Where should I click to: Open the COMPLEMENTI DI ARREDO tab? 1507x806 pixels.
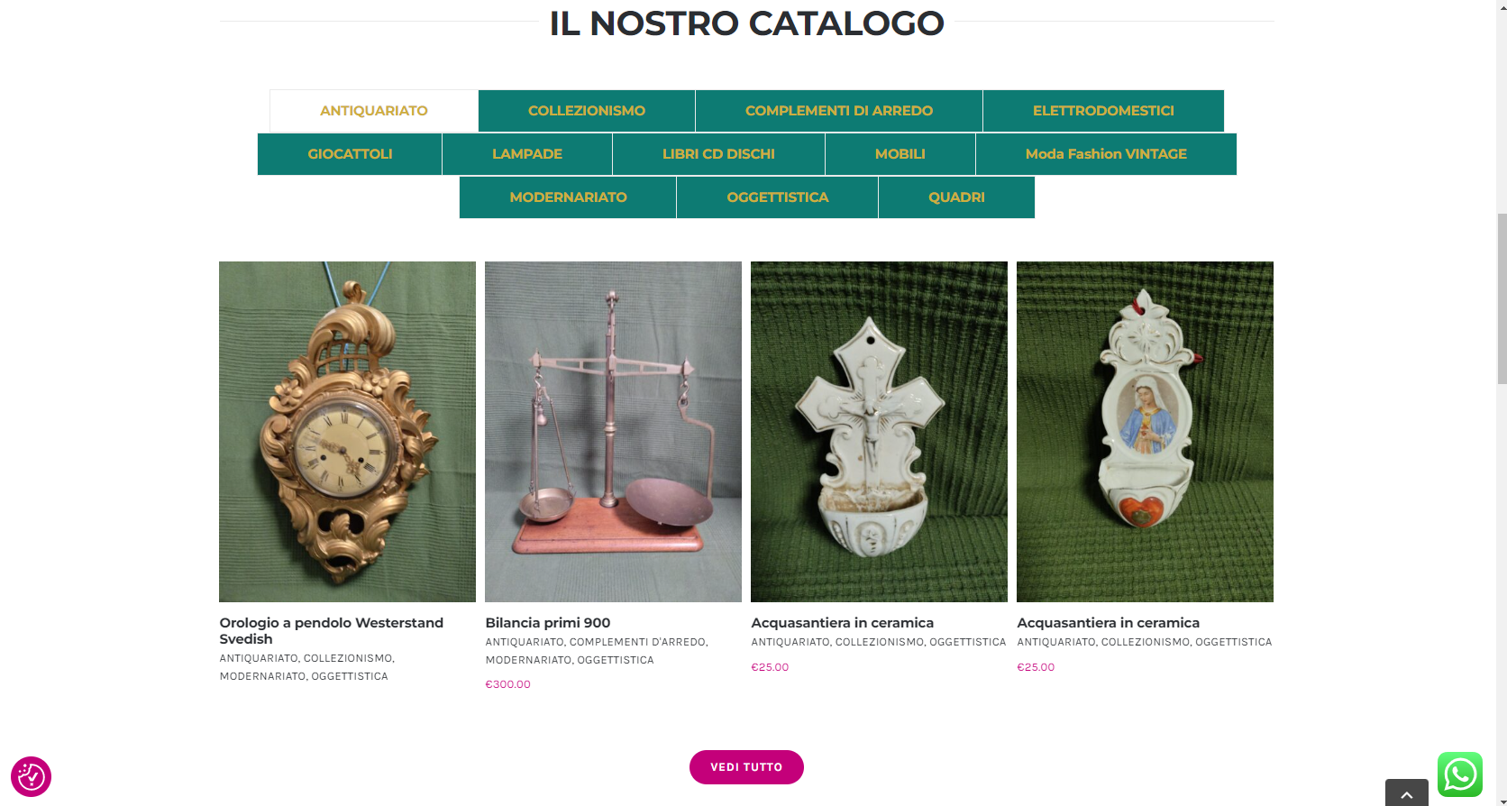coord(839,111)
